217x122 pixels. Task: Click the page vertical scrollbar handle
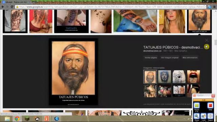tap(216, 42)
